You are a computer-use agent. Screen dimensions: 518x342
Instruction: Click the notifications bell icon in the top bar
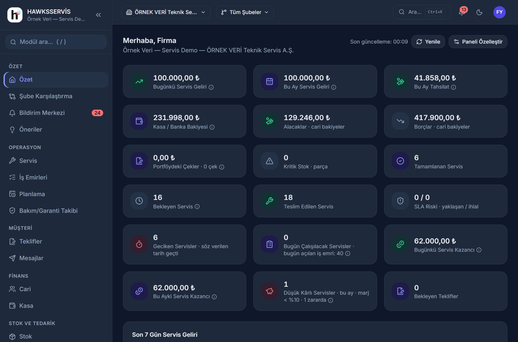point(462,12)
